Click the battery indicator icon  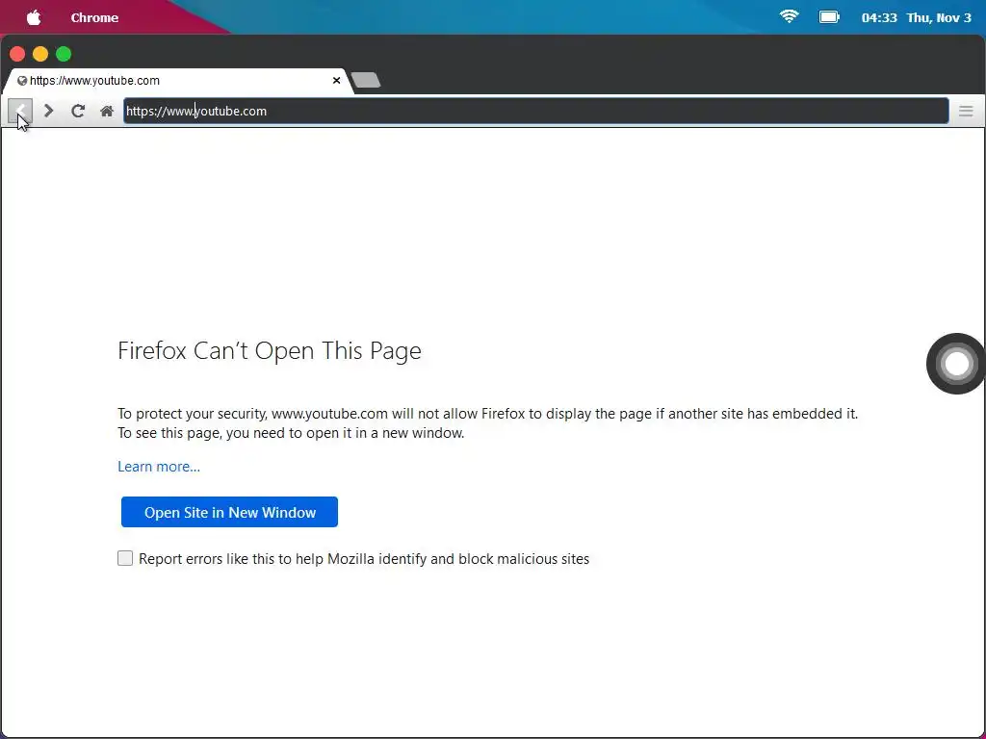(829, 17)
